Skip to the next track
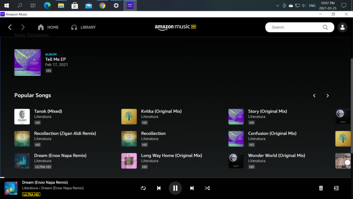The height and width of the screenshot is (199, 353). point(192,188)
